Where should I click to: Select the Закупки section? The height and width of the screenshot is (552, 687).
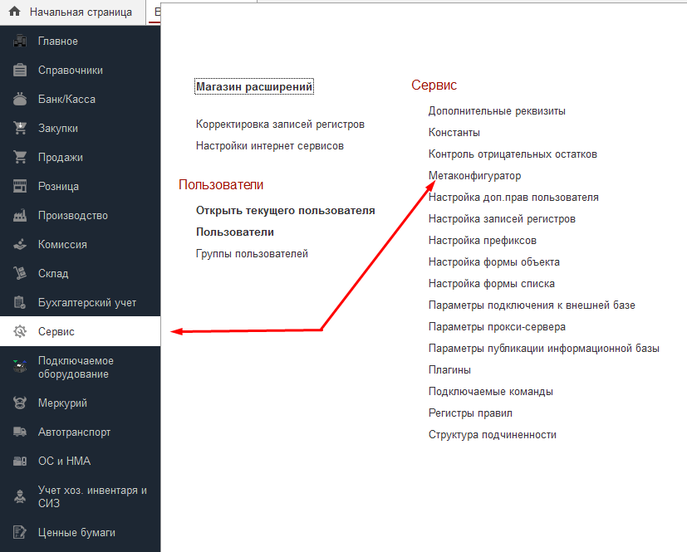click(81, 128)
